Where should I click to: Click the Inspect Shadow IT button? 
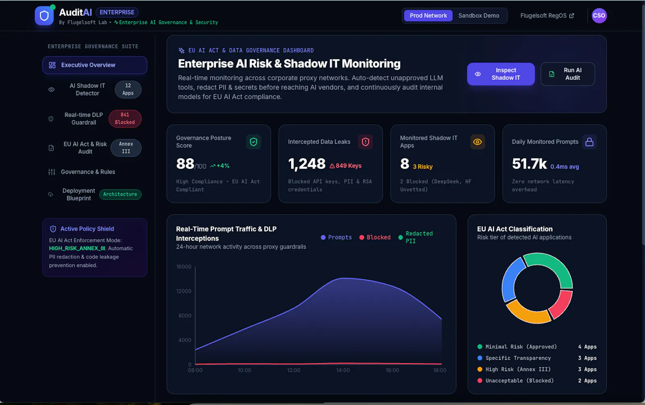[501, 74]
